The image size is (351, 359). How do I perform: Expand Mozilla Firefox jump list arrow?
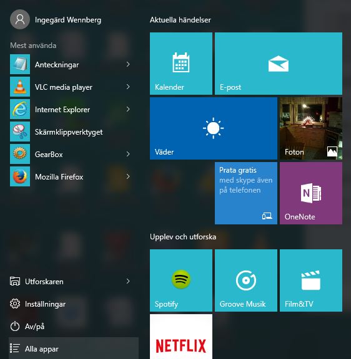[128, 176]
